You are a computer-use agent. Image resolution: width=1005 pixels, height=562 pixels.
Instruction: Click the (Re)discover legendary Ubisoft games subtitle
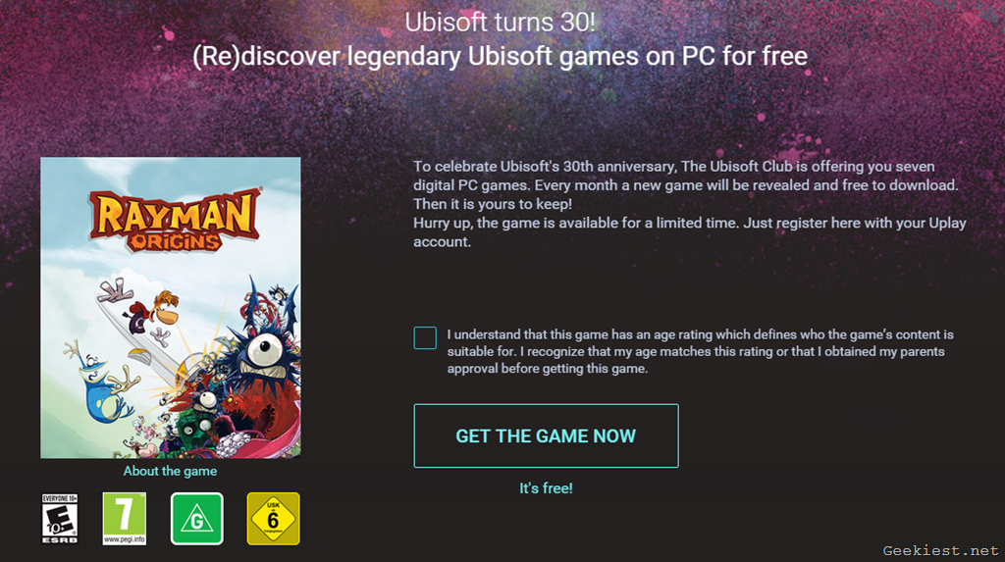coord(500,56)
